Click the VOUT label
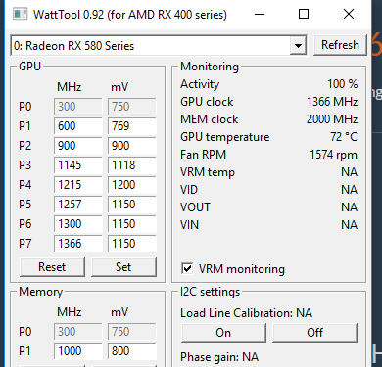This screenshot has height=367, width=382. (195, 207)
